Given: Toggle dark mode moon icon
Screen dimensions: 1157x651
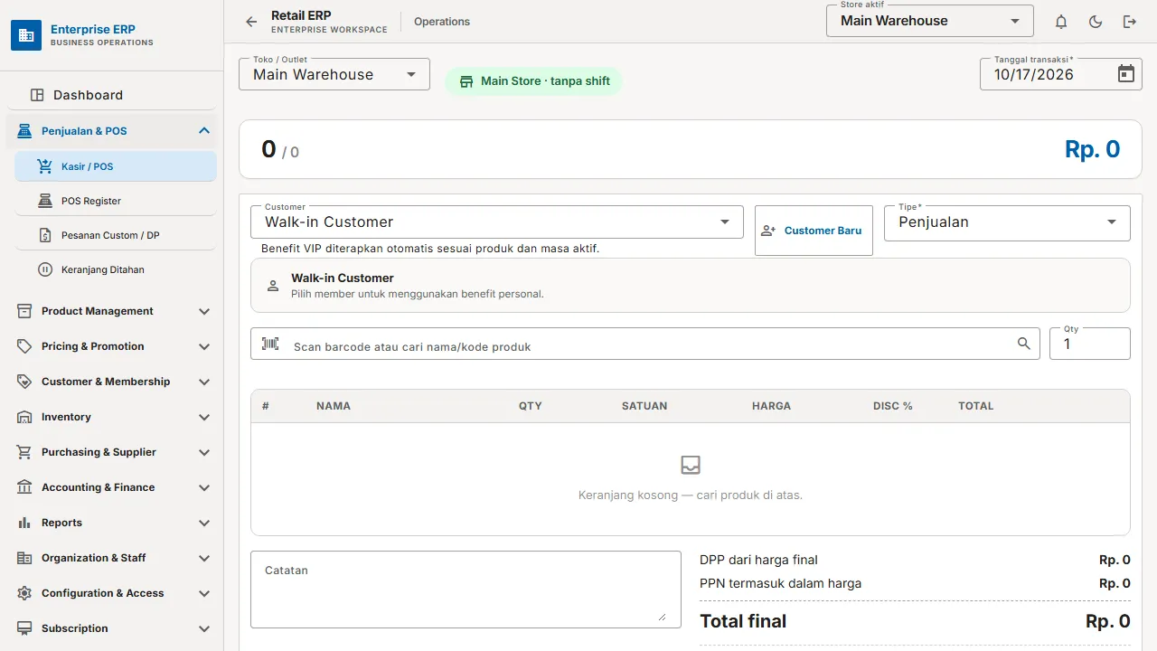Looking at the screenshot, I should point(1096,22).
